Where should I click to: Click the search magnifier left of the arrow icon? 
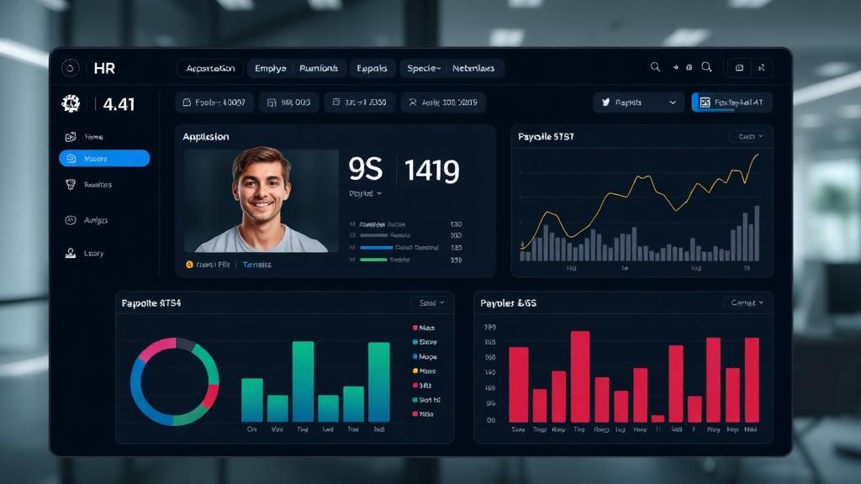[655, 67]
